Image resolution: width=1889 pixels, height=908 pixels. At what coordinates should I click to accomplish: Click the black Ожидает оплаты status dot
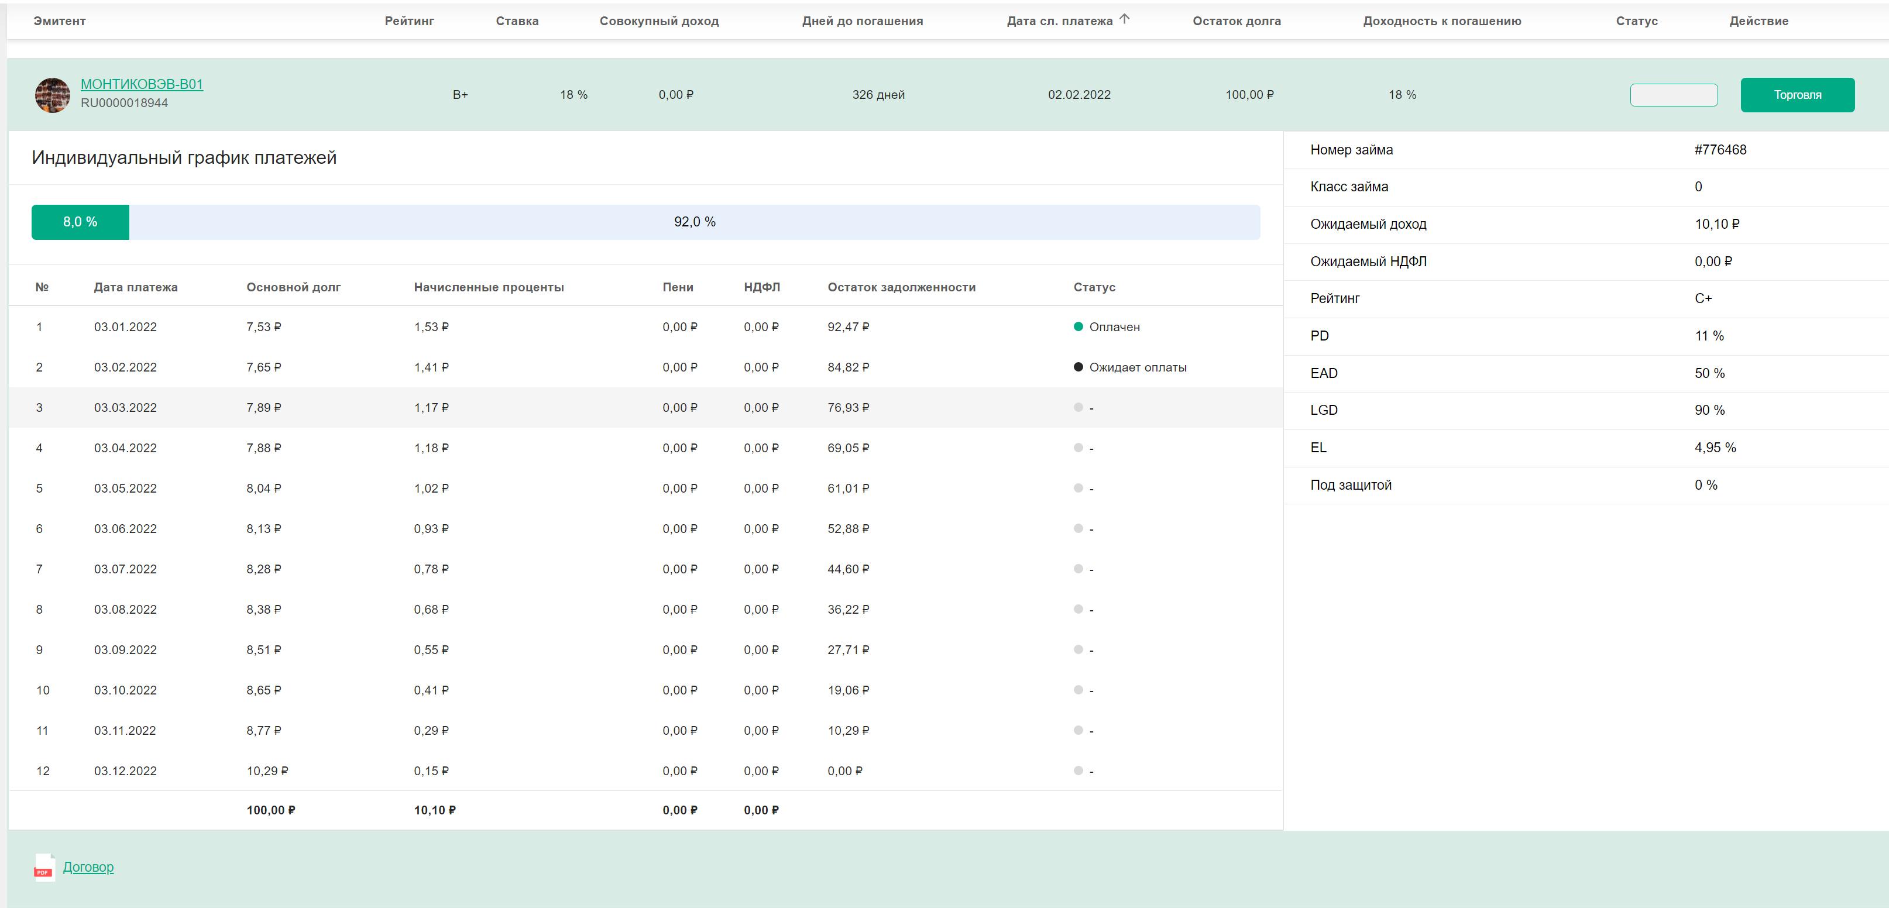(x=1078, y=367)
